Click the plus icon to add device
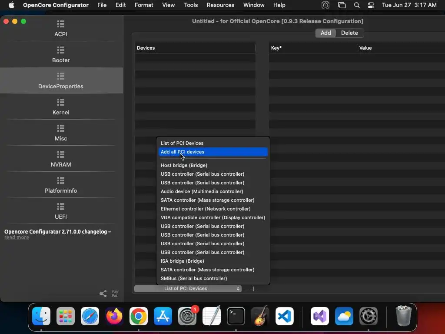Screen dimensions: 445x334 254,289
